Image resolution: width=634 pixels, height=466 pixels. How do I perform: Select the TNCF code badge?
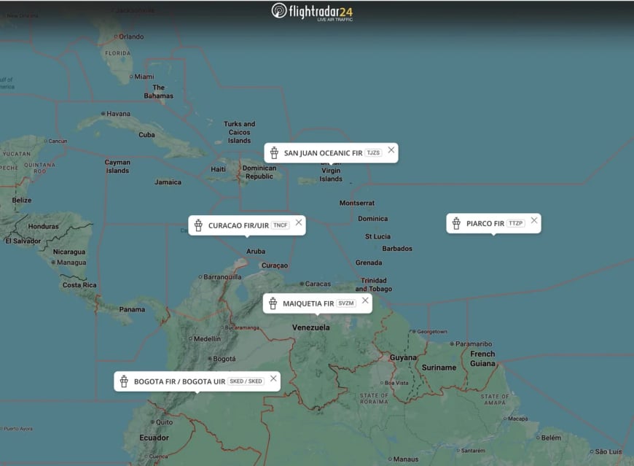[x=281, y=225]
